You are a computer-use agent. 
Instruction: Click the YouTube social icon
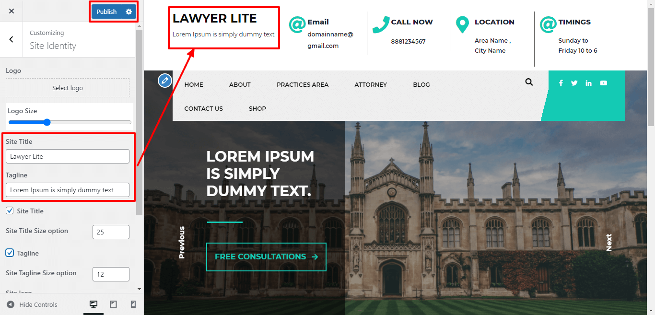coord(603,83)
